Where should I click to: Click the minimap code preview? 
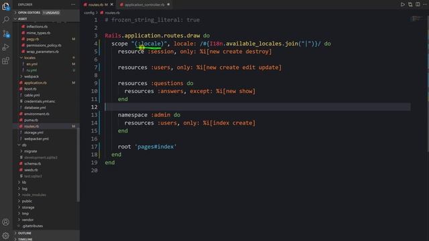pyautogui.click(x=418, y=19)
